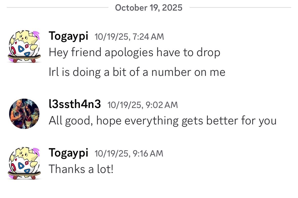Viewport: 298px width, 198px height.
Task: Click the man in l3ssth4n3's avatar
Action: [18, 115]
